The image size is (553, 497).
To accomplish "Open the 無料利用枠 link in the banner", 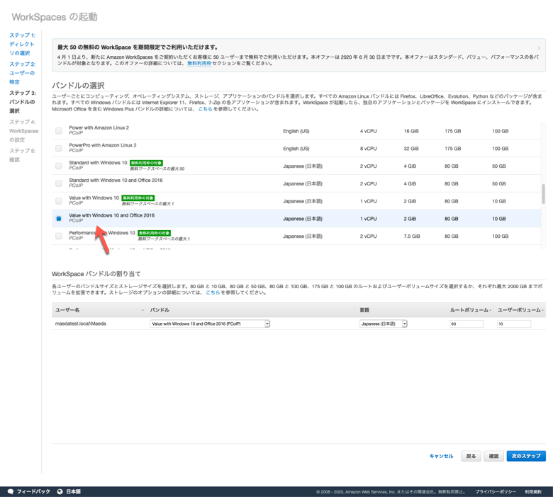I will click(x=199, y=64).
